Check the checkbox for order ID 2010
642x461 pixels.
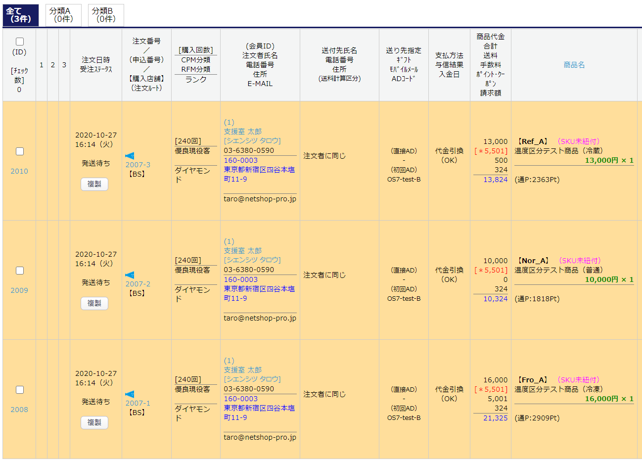[x=20, y=151]
